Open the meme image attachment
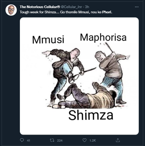The height and width of the screenshot is (146, 145). click(79, 76)
